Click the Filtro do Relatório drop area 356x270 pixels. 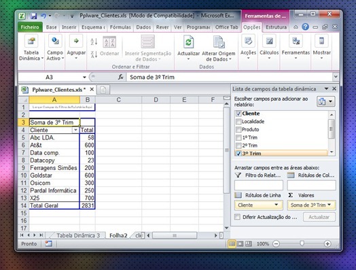point(259,185)
